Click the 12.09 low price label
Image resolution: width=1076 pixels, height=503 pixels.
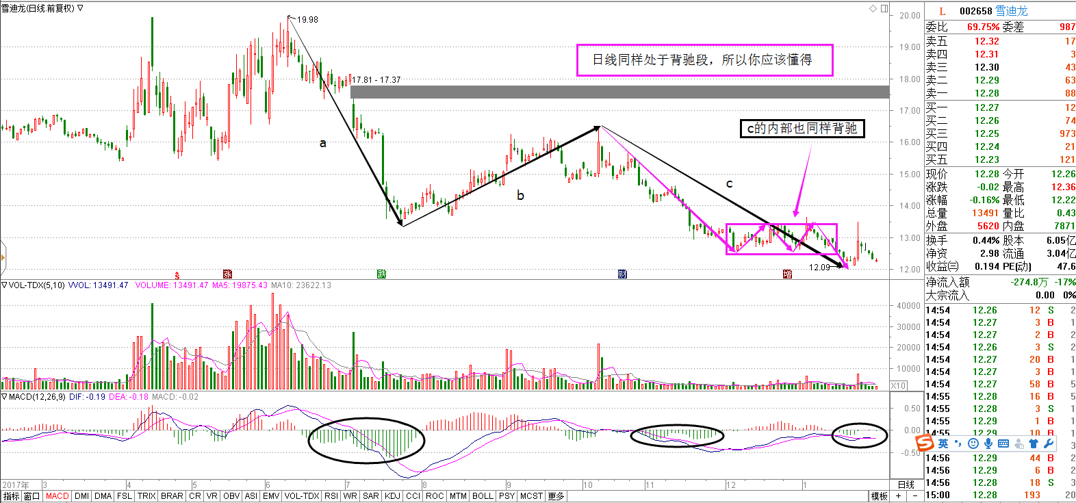pyautogui.click(x=819, y=267)
